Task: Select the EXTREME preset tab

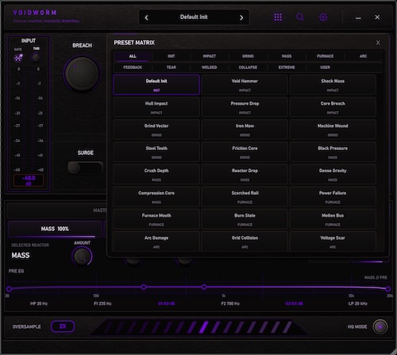Action: tap(287, 68)
